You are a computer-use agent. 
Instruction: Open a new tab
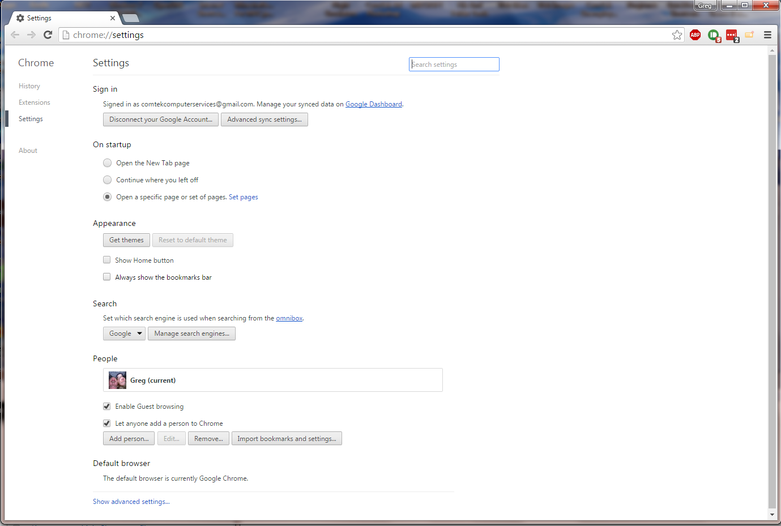130,18
